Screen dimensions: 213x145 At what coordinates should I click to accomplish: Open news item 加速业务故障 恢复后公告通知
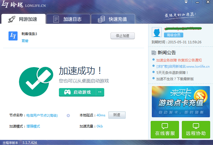179,60
